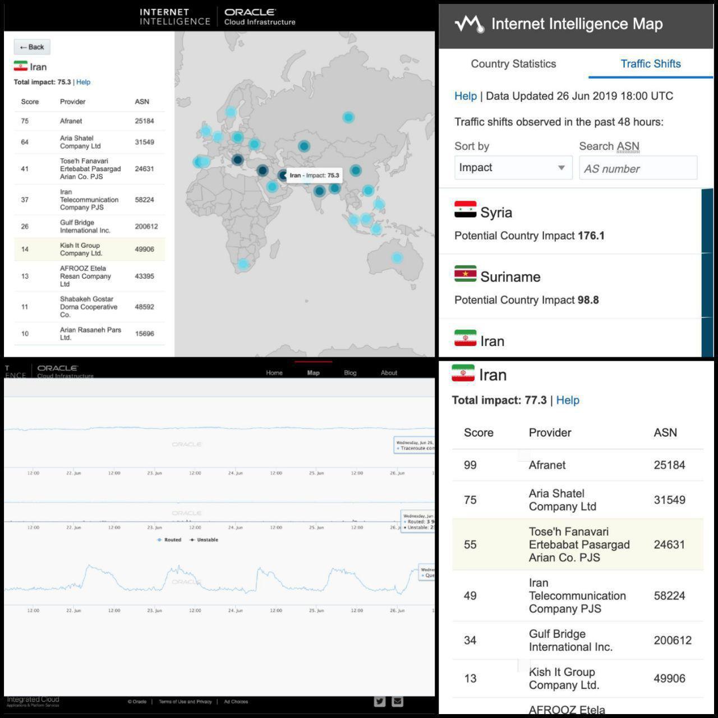Select the Iran map bubble showing Impact 75.3

click(283, 176)
